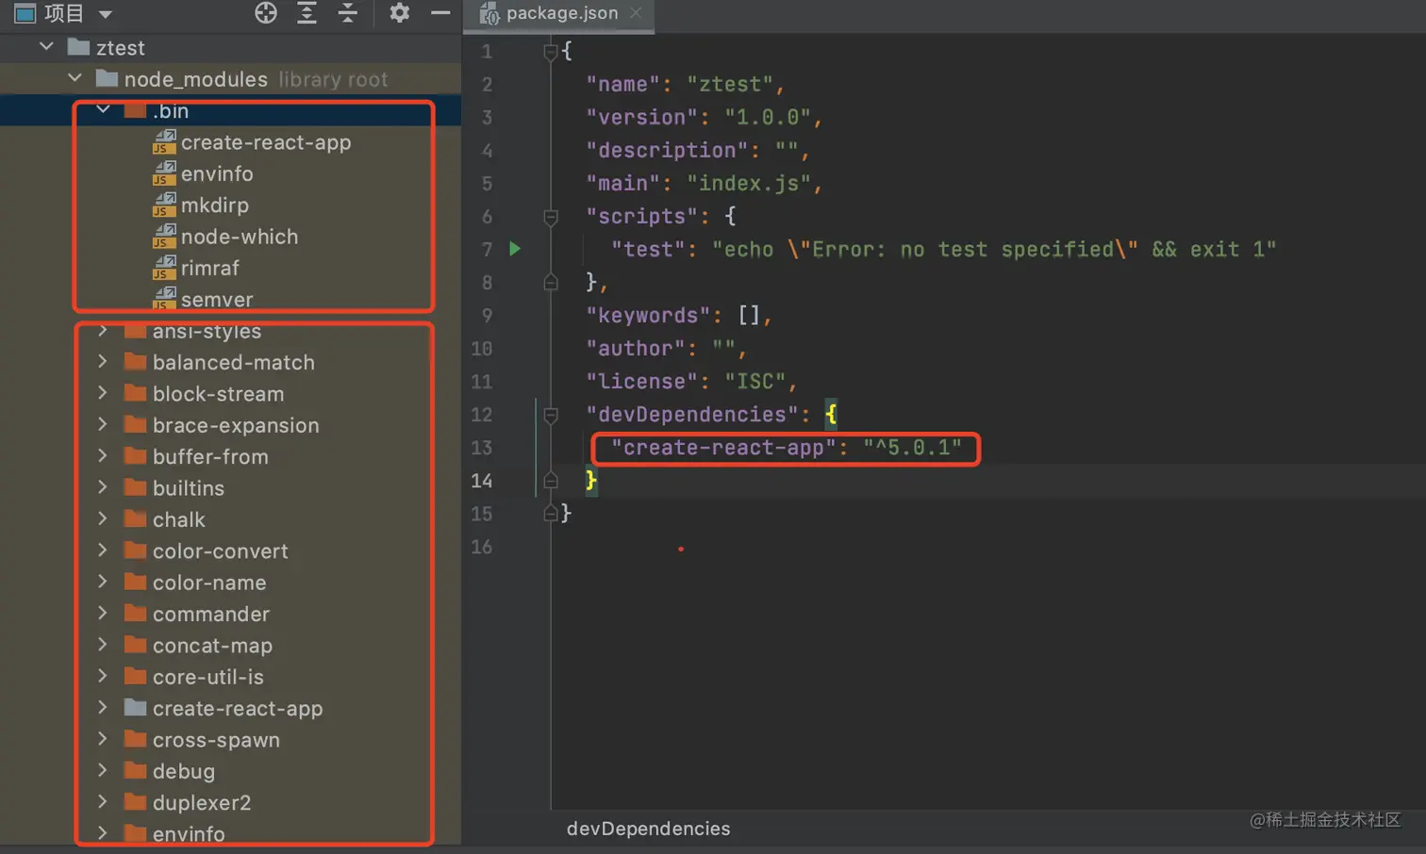Screen dimensions: 1426x854
Task: Expand the debug folder
Action: point(103,770)
